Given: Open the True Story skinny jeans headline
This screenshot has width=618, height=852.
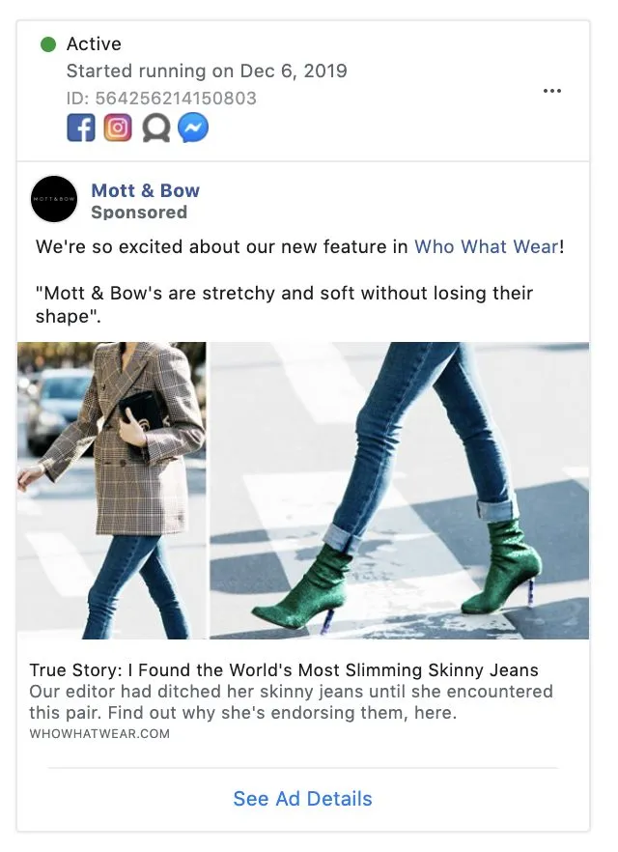Looking at the screenshot, I should click(284, 670).
